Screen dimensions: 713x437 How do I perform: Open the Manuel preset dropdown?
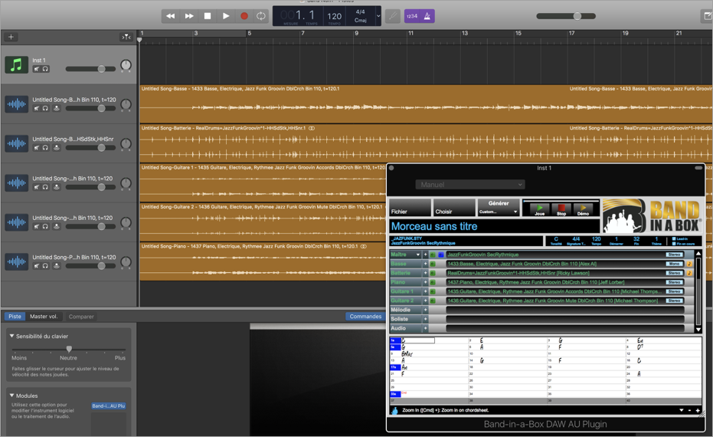coord(470,185)
